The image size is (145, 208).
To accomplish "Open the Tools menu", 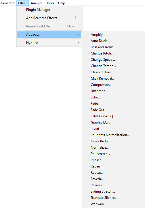I will click(50, 3).
